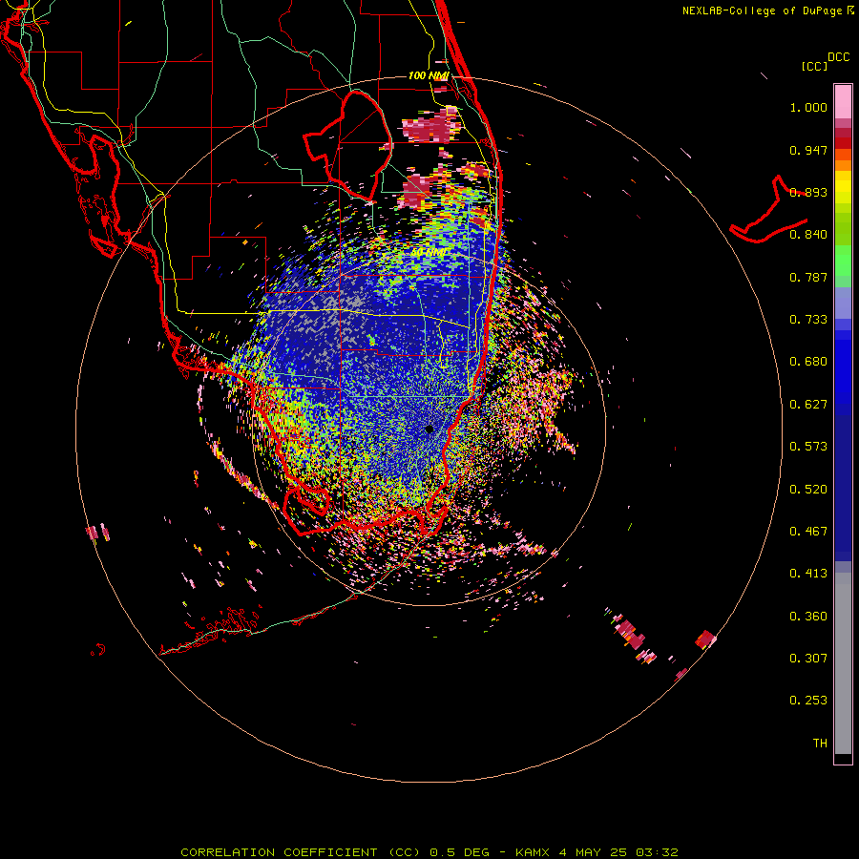Click the DCC legend title

click(838, 57)
